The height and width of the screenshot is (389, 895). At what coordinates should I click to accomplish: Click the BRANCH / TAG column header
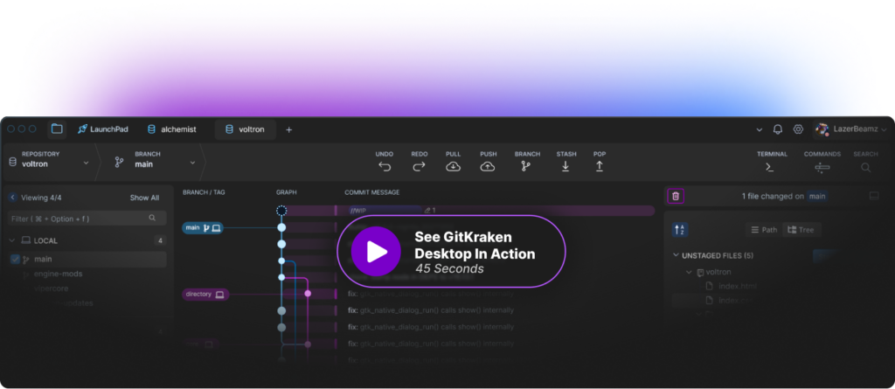click(204, 192)
